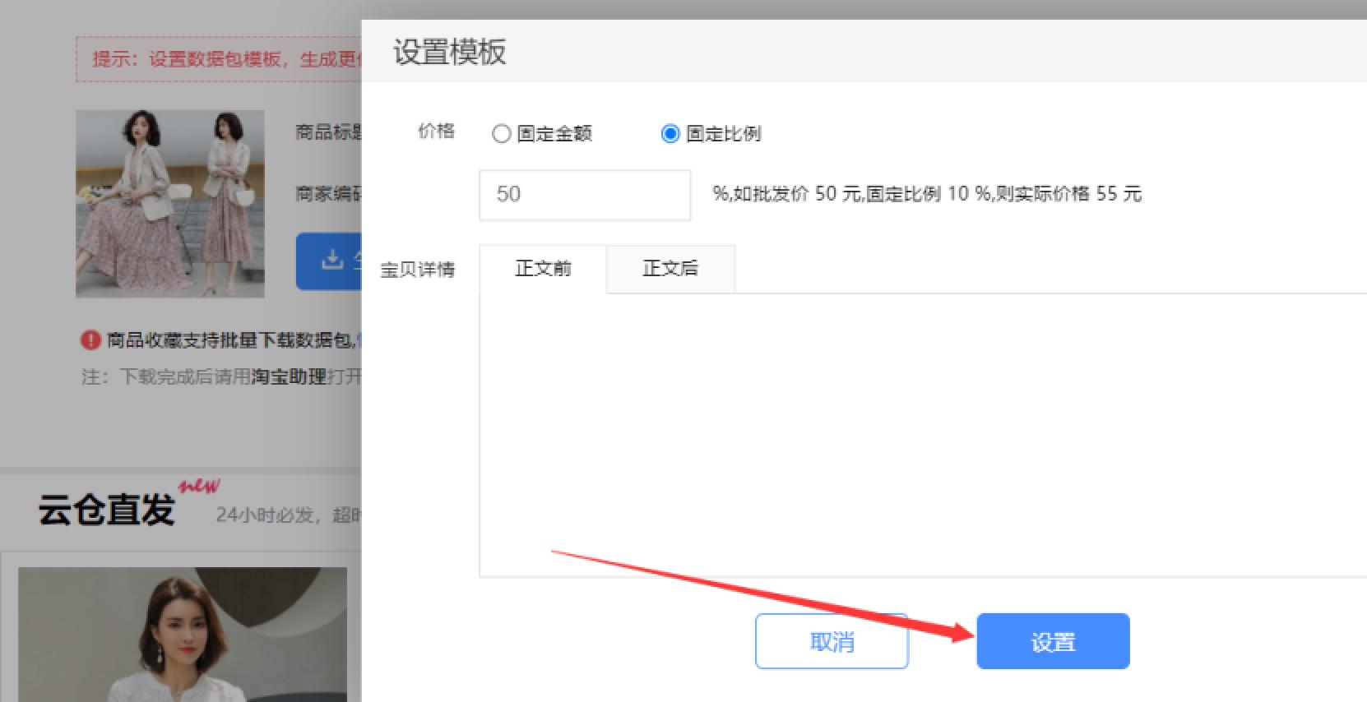
Task: Open the 淘宝助理 link in the note
Action: tap(289, 377)
